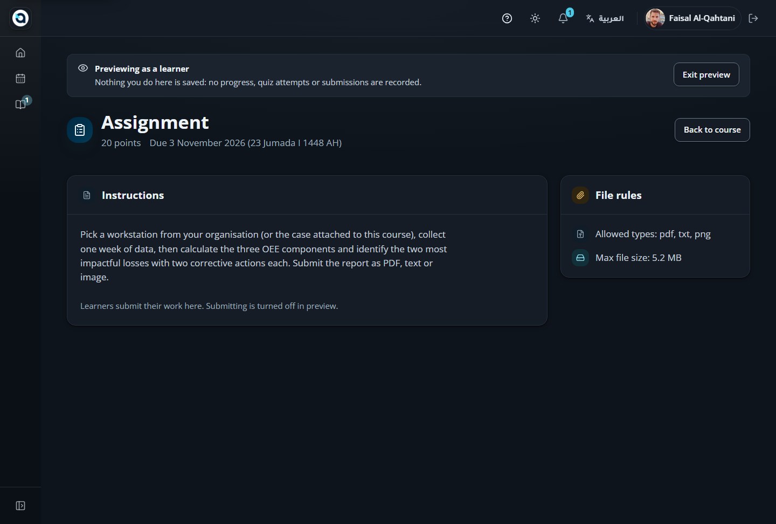Click the Back to course button

coord(712,130)
